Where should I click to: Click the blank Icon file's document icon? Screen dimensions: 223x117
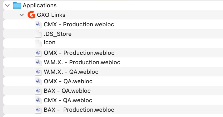tap(38, 43)
